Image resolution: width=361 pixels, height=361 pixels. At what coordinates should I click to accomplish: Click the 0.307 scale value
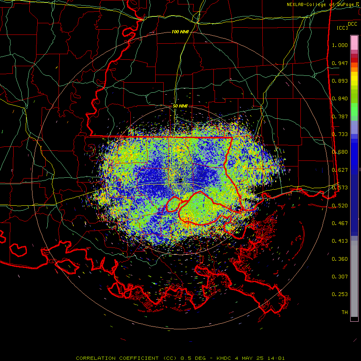[340, 277]
